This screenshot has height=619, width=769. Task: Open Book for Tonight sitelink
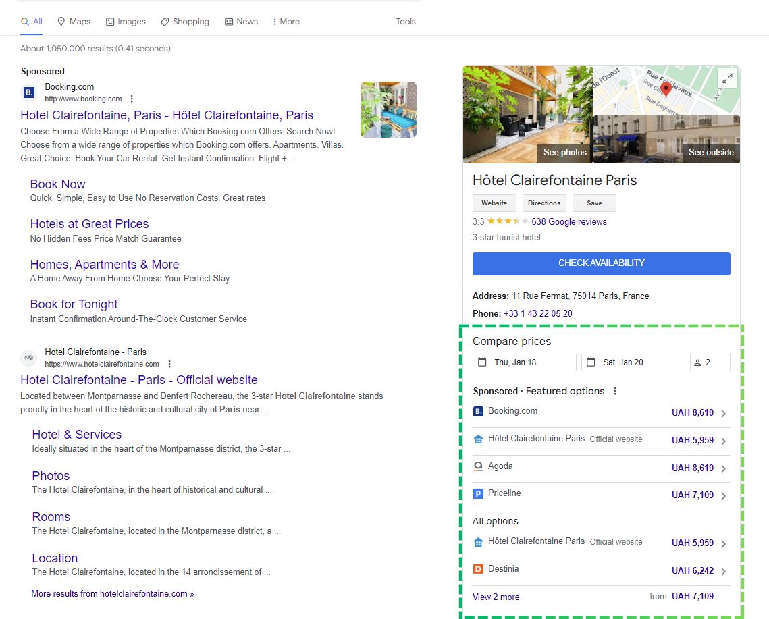(74, 304)
